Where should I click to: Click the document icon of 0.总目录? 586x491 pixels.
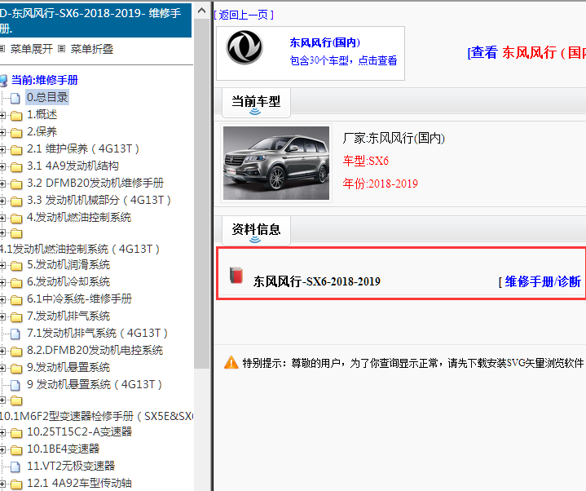[15, 98]
